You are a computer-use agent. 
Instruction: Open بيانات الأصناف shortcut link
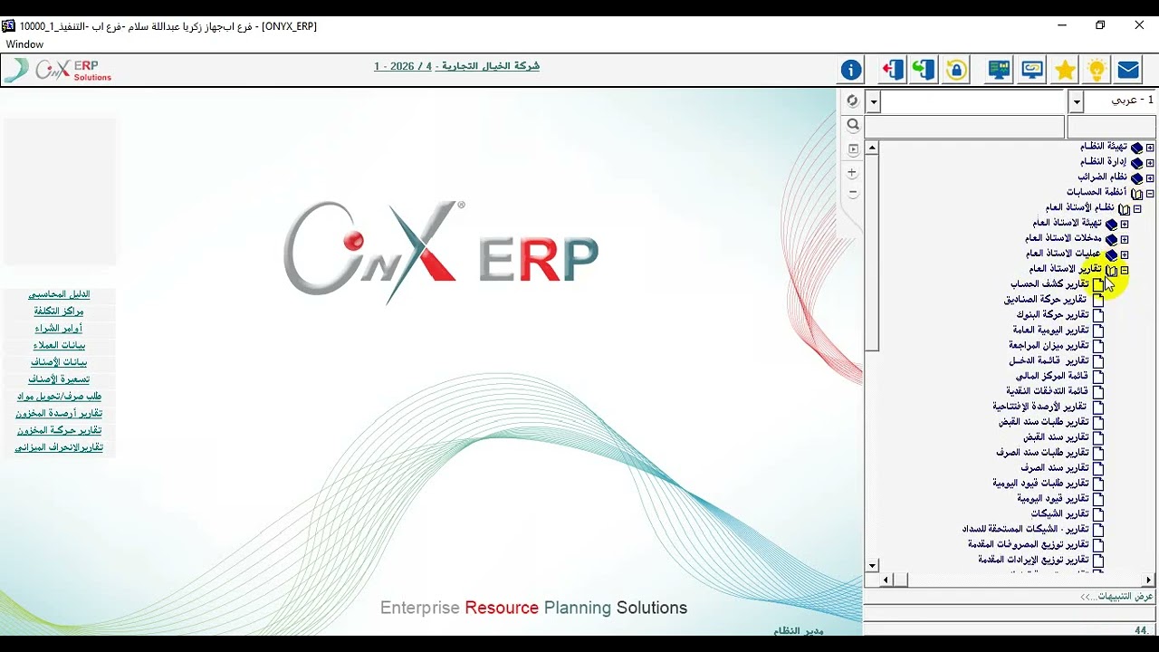[x=59, y=362]
